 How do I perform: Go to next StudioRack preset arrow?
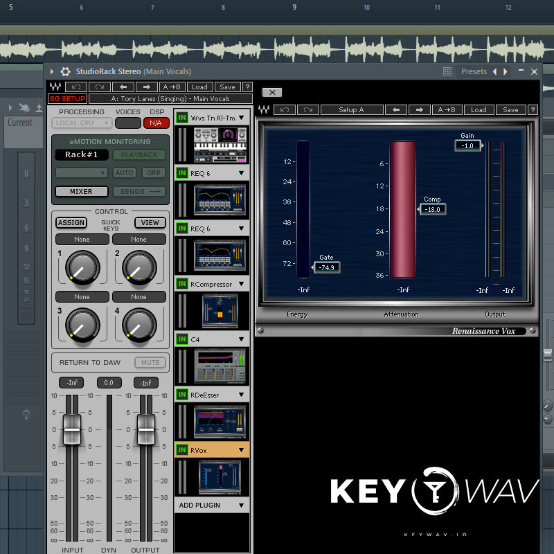pyautogui.click(x=147, y=87)
